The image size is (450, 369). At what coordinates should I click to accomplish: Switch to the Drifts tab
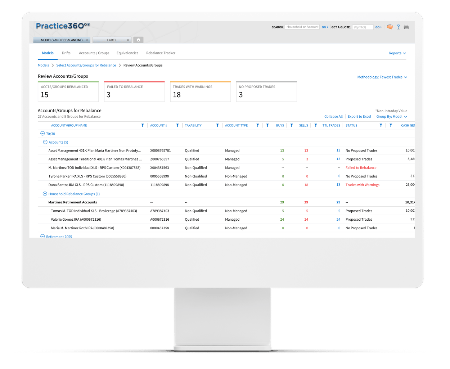pyautogui.click(x=66, y=53)
